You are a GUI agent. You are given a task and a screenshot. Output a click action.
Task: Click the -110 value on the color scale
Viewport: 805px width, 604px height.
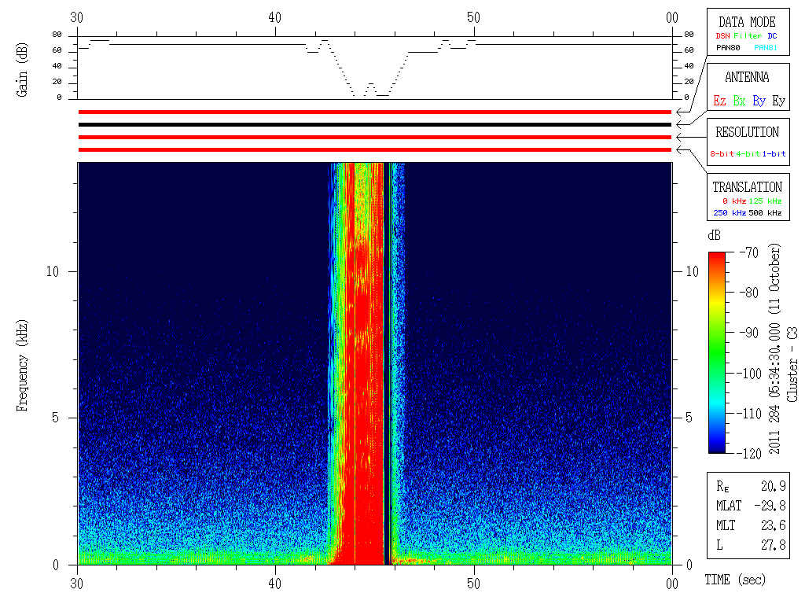tap(749, 414)
